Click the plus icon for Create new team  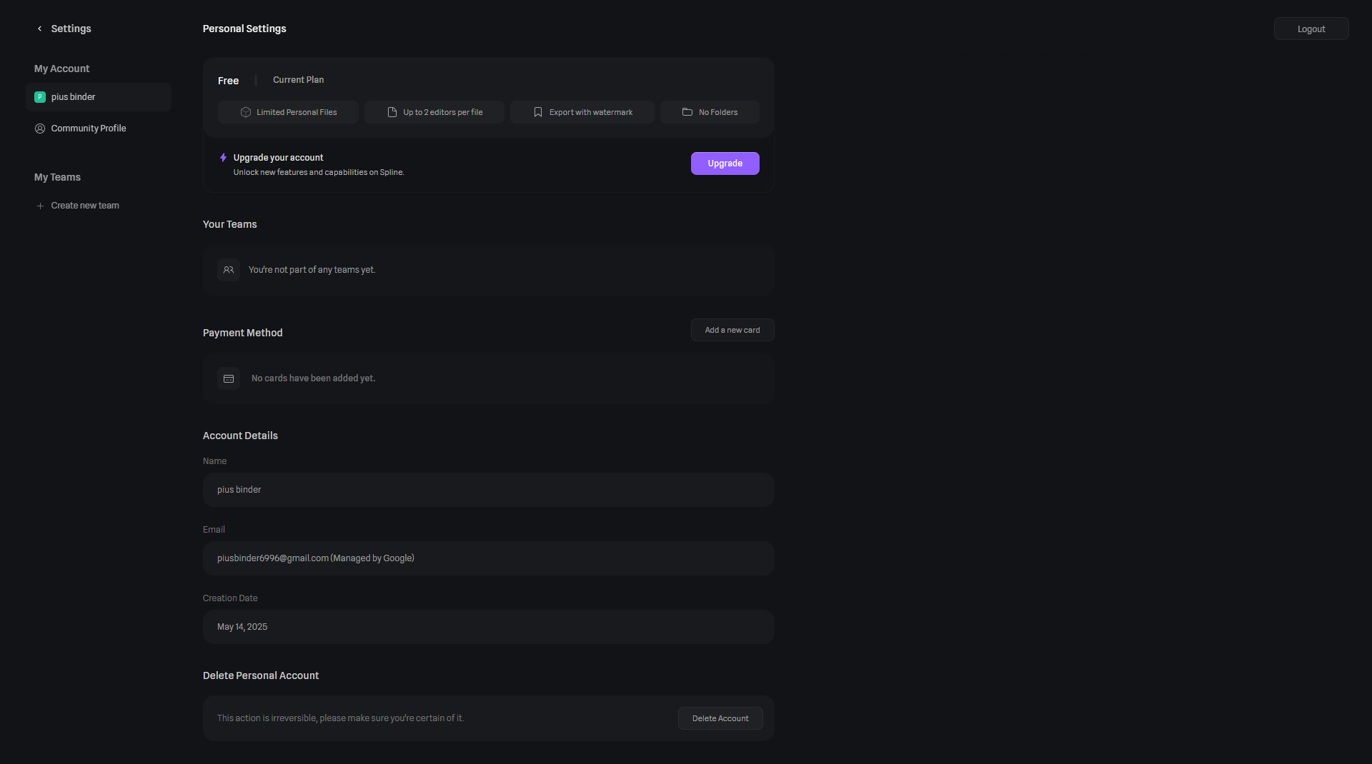tap(40, 206)
